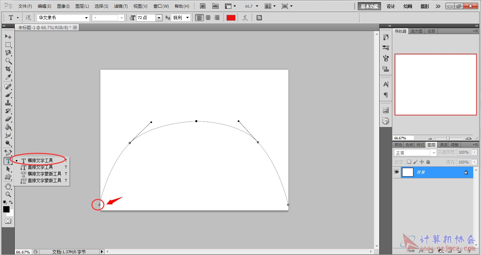Select the Custom Shape tool

(8, 177)
